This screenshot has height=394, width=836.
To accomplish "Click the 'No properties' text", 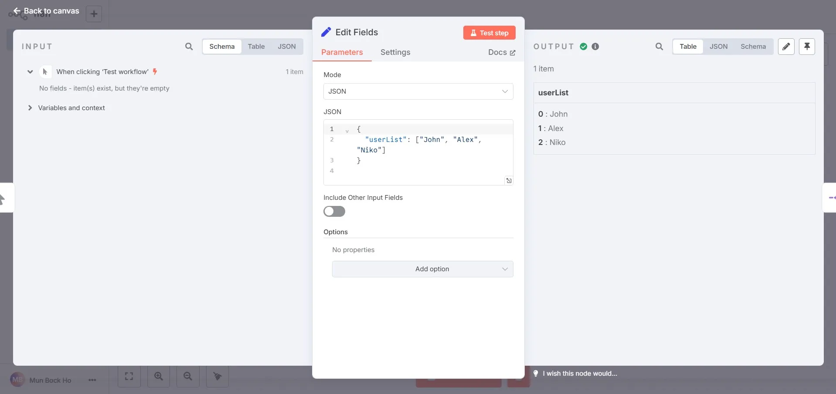I will (x=353, y=250).
